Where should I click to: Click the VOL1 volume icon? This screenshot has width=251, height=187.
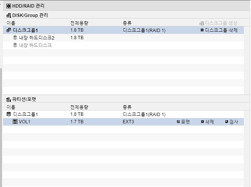pos(15,122)
